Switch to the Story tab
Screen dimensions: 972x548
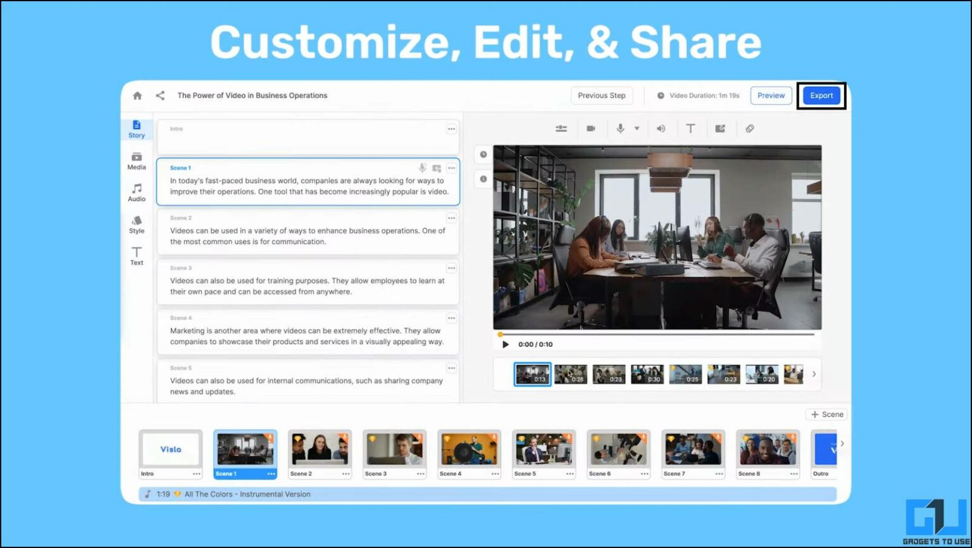(x=136, y=128)
